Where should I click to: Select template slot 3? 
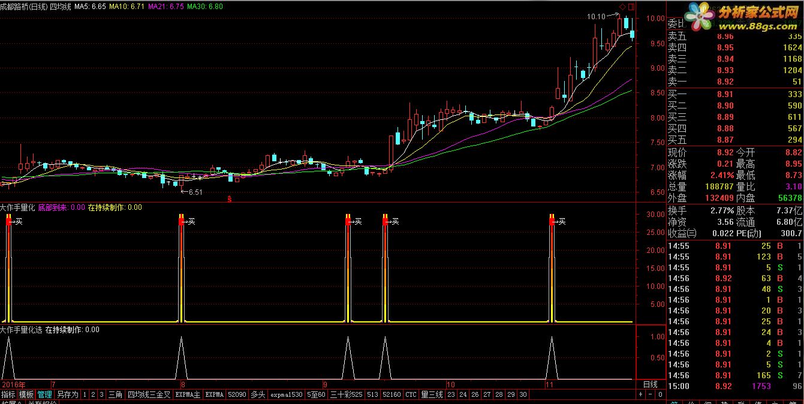coord(102,395)
